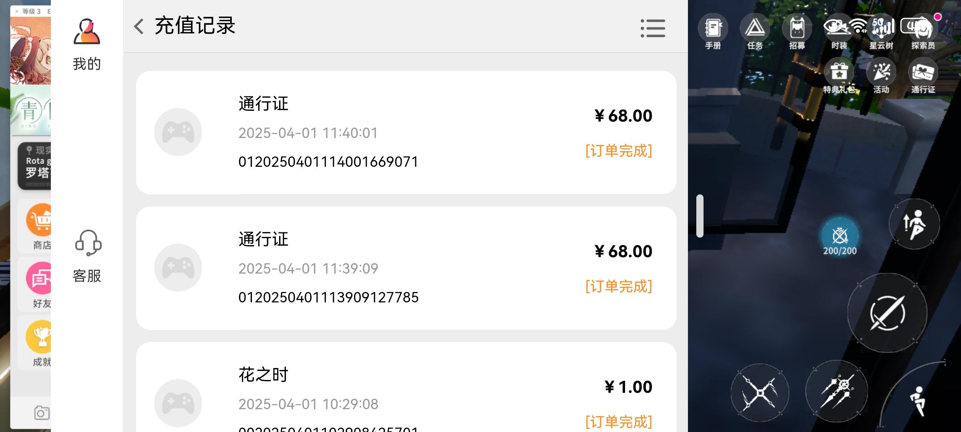
Task: Select the first 通行证 ¥68.00 order
Action: 406,132
